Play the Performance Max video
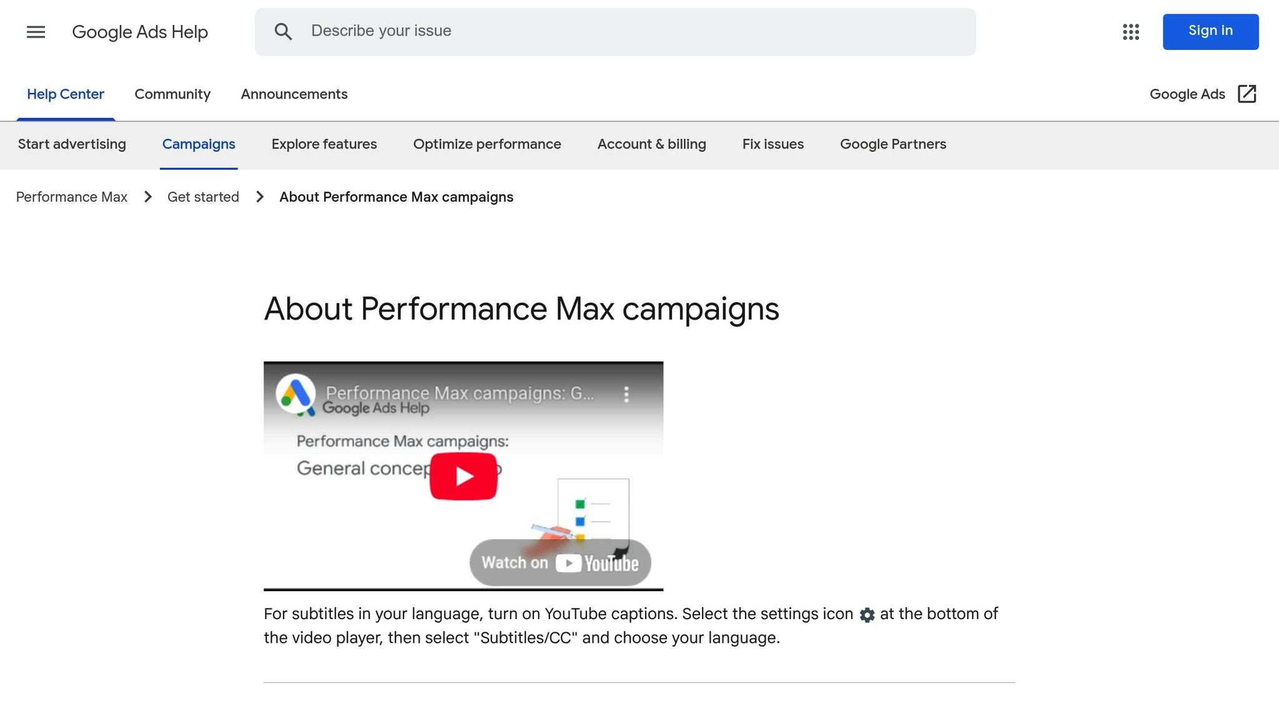 (x=463, y=476)
